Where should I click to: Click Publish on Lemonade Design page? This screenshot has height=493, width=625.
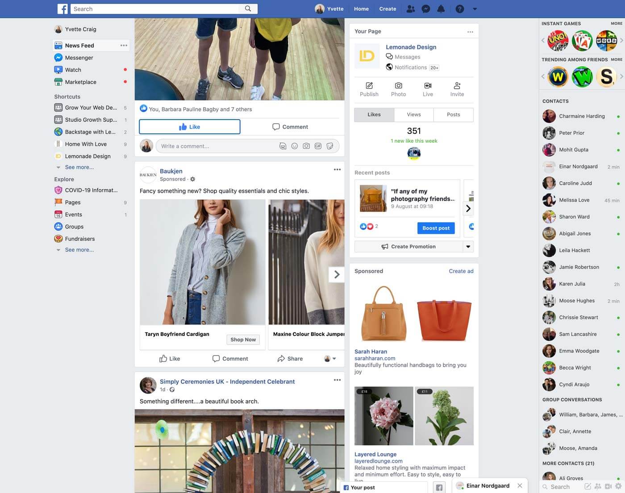(369, 89)
